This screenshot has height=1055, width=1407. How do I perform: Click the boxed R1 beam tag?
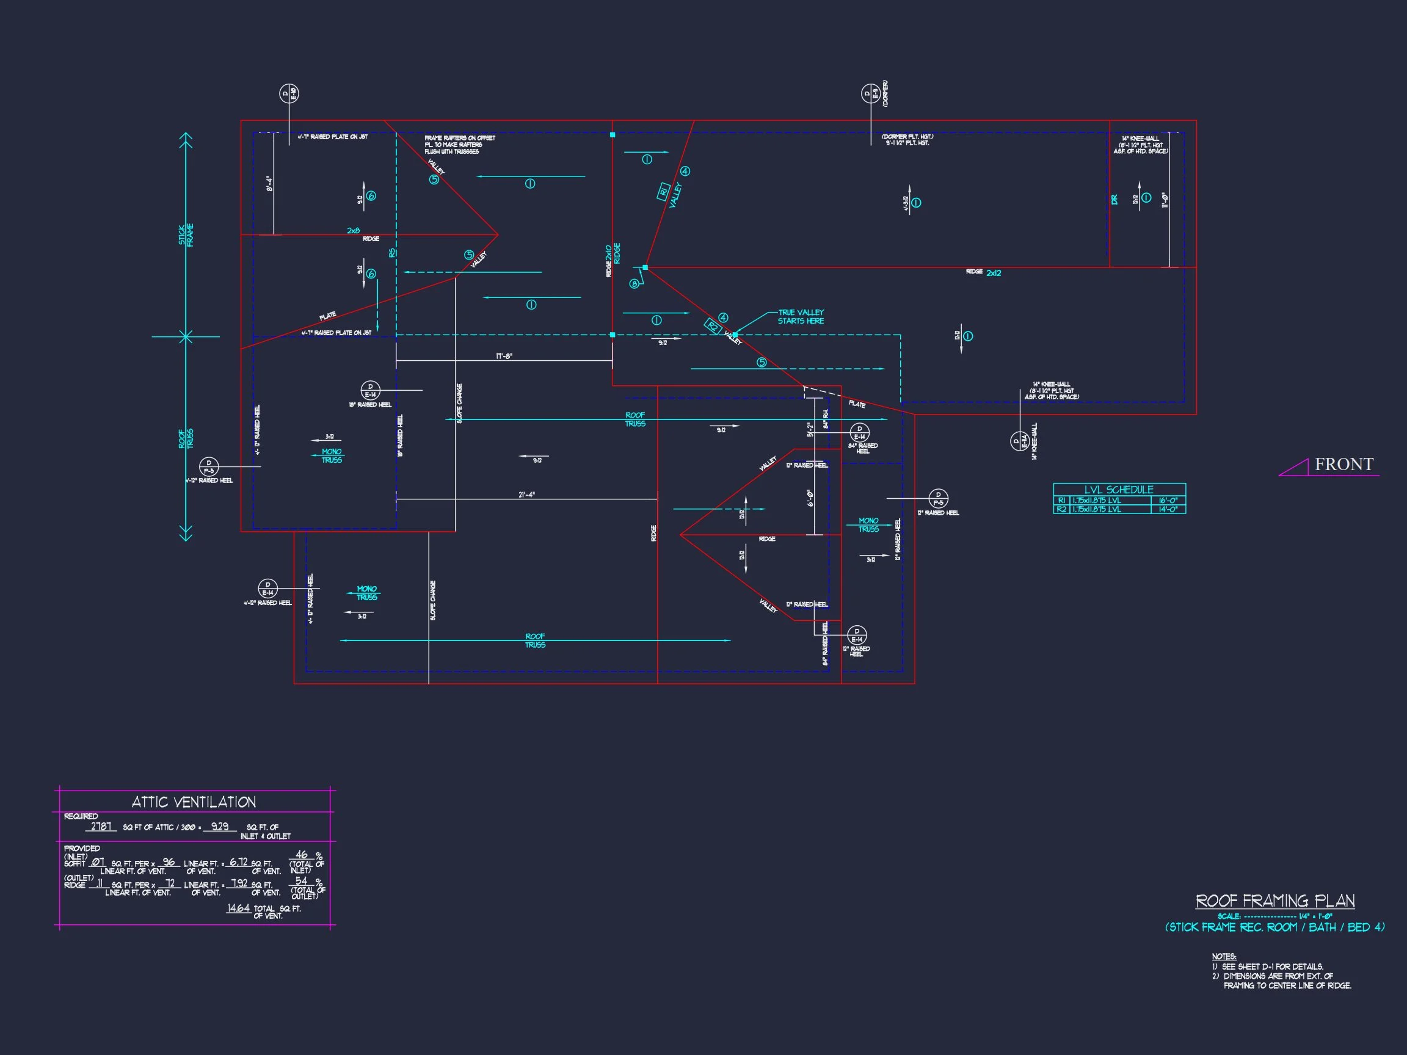pos(663,190)
